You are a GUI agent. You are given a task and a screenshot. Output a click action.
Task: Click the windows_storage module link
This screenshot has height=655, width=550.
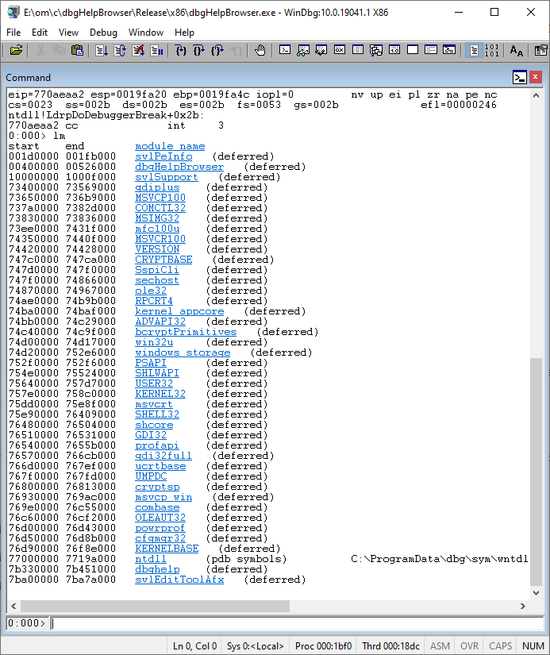click(183, 353)
